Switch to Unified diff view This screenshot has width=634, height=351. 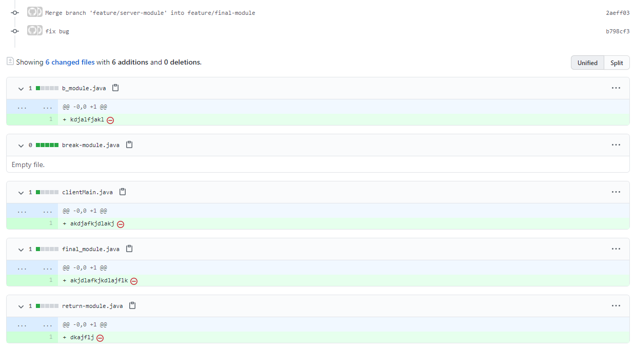587,63
